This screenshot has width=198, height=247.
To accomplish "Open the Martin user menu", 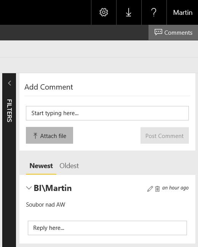I will coord(182,13).
